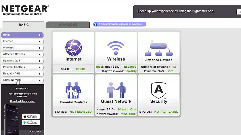Tap the App Store download badge
Viewport: 241px width, 135px height.
coord(31,116)
